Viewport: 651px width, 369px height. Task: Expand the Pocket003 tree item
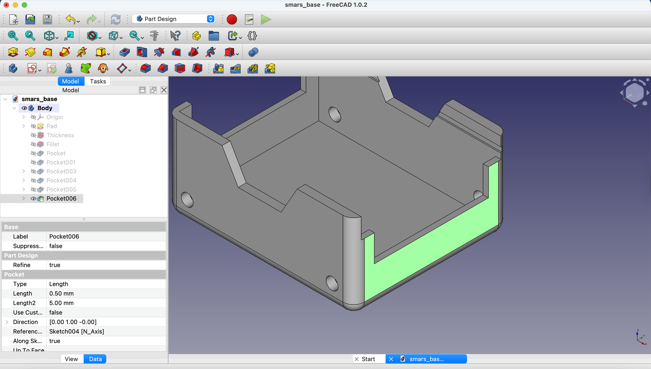24,171
